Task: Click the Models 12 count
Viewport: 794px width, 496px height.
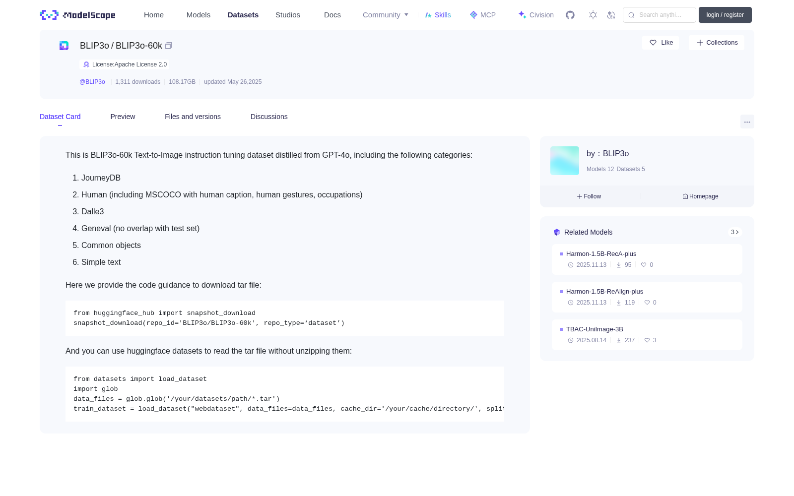Action: pyautogui.click(x=600, y=169)
